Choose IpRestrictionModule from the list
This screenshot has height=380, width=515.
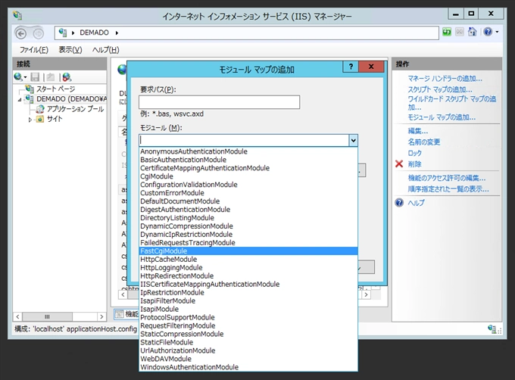248,292
